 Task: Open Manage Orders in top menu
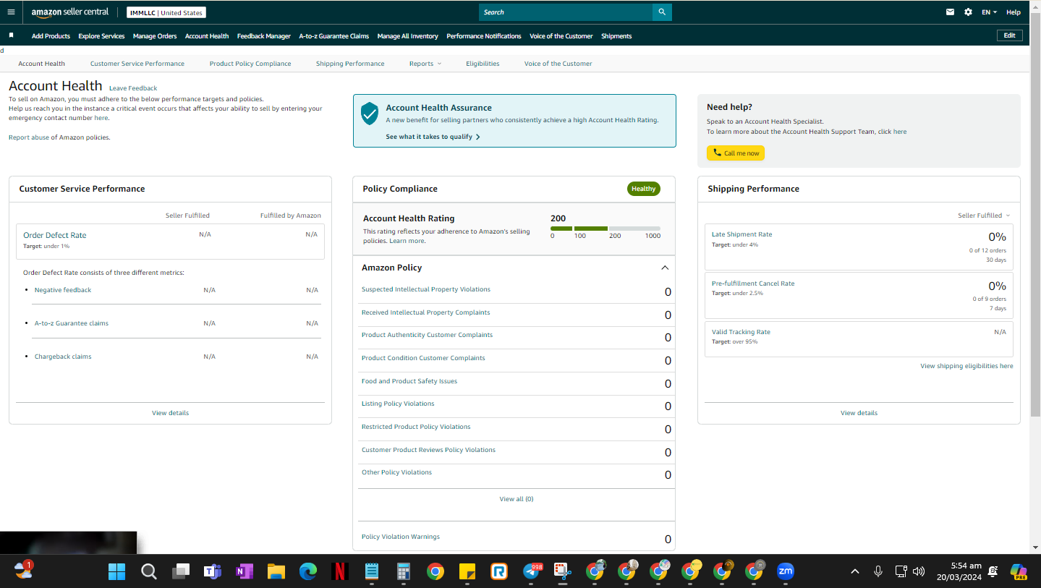(155, 36)
